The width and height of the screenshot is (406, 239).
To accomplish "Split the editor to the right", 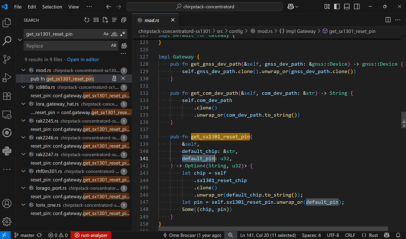I will [388, 20].
